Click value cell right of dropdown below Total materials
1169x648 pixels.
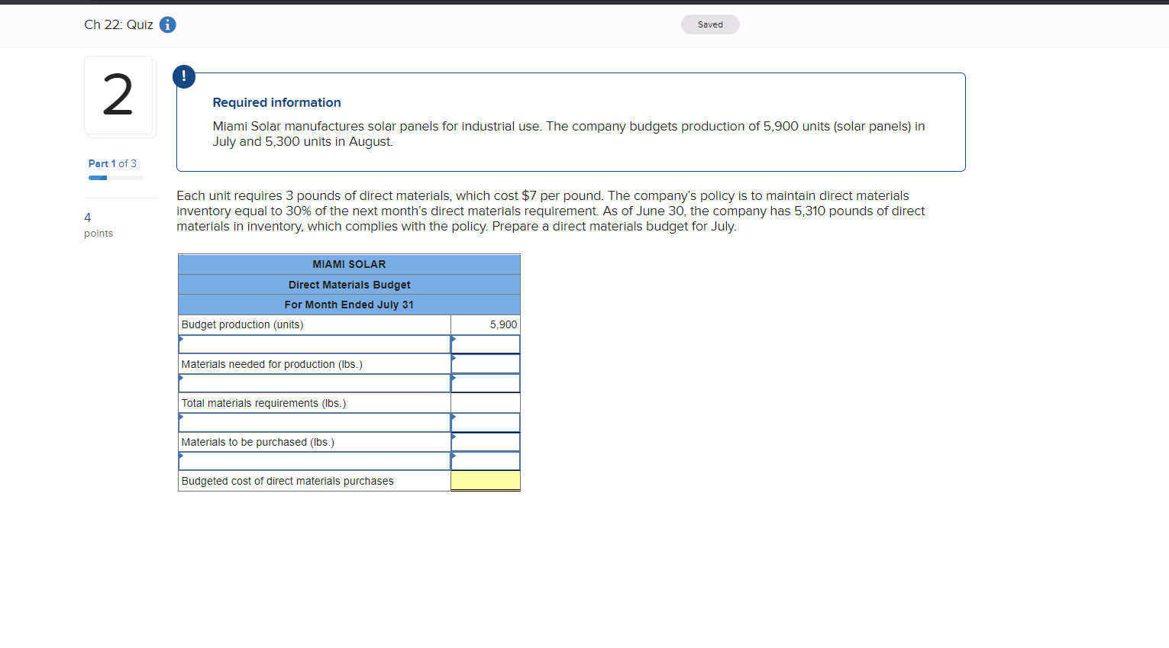tap(486, 422)
